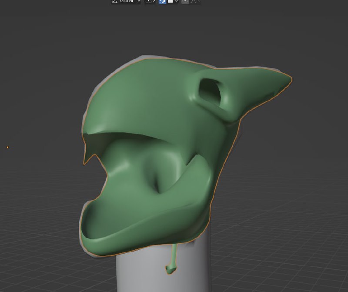Click the thin stem below the chin
The height and width of the screenshot is (292, 348).
pyautogui.click(x=174, y=257)
